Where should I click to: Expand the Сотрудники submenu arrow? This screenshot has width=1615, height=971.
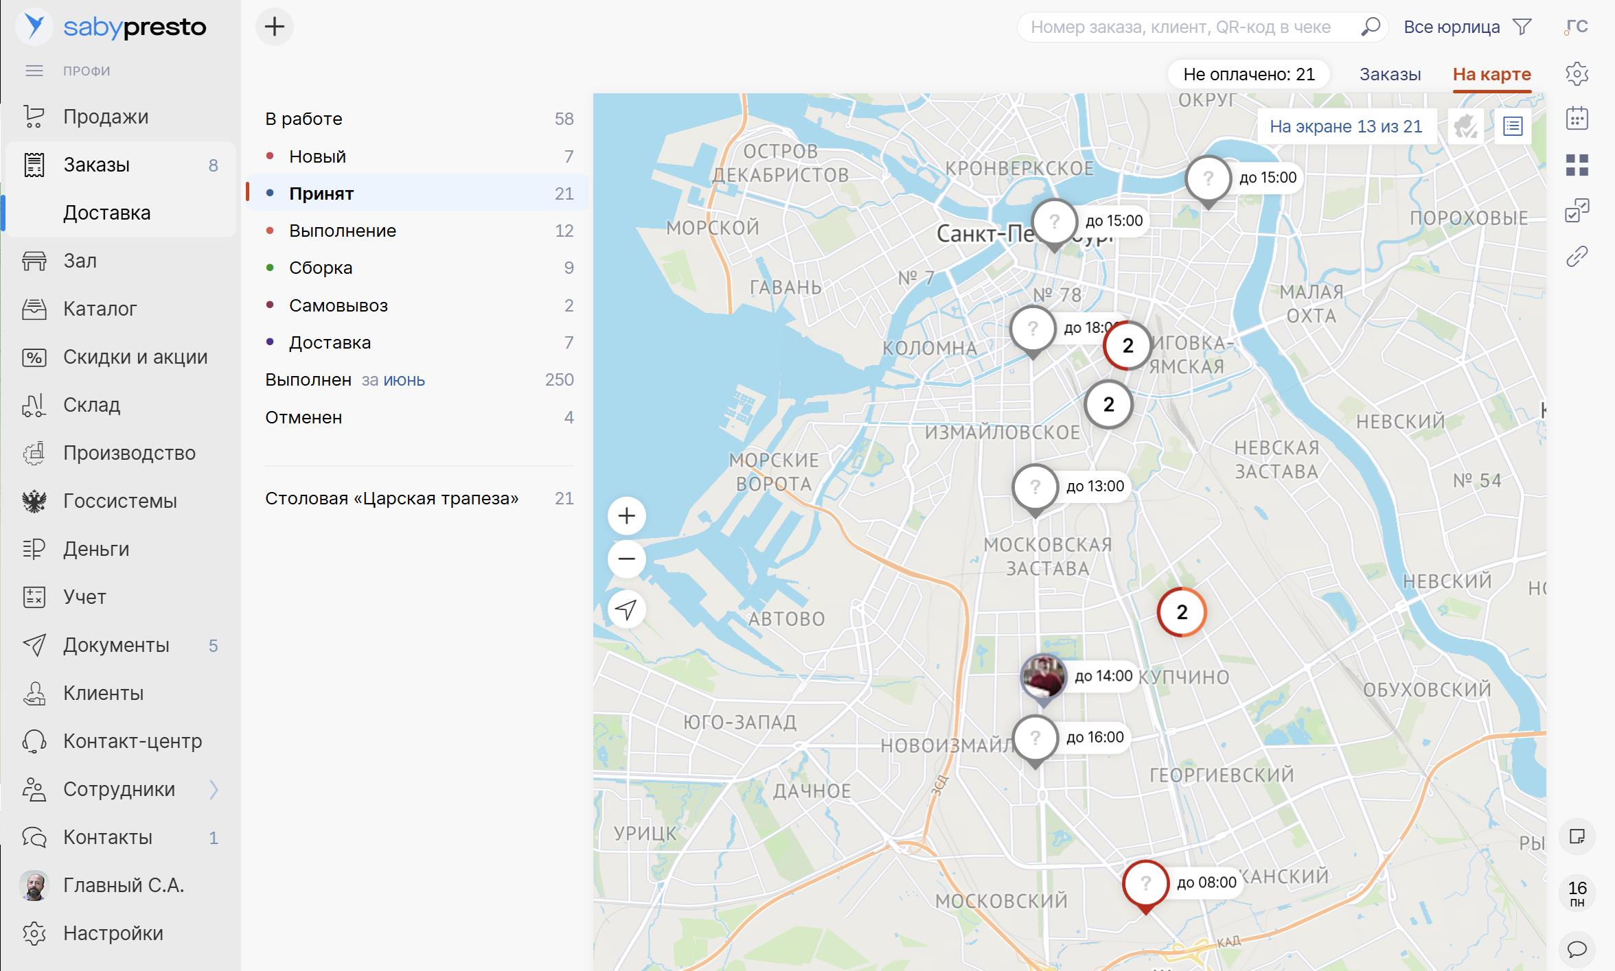tap(214, 789)
